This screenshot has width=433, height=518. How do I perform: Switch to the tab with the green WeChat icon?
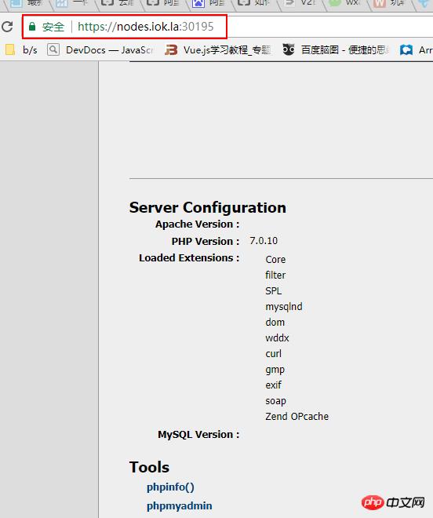coord(335,2)
